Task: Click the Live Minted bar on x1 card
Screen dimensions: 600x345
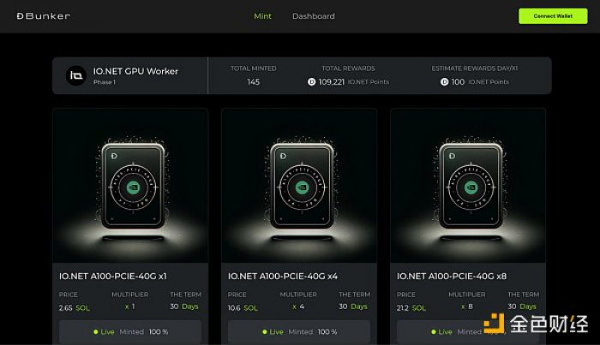Action: (x=130, y=331)
